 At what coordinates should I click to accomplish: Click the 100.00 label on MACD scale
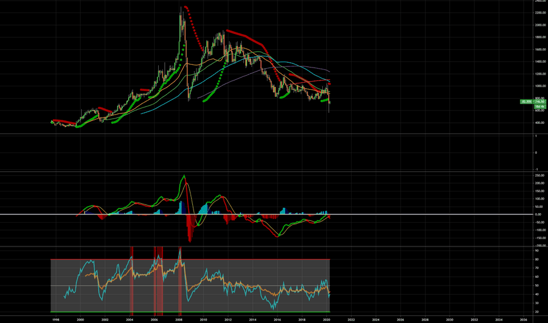point(540,199)
